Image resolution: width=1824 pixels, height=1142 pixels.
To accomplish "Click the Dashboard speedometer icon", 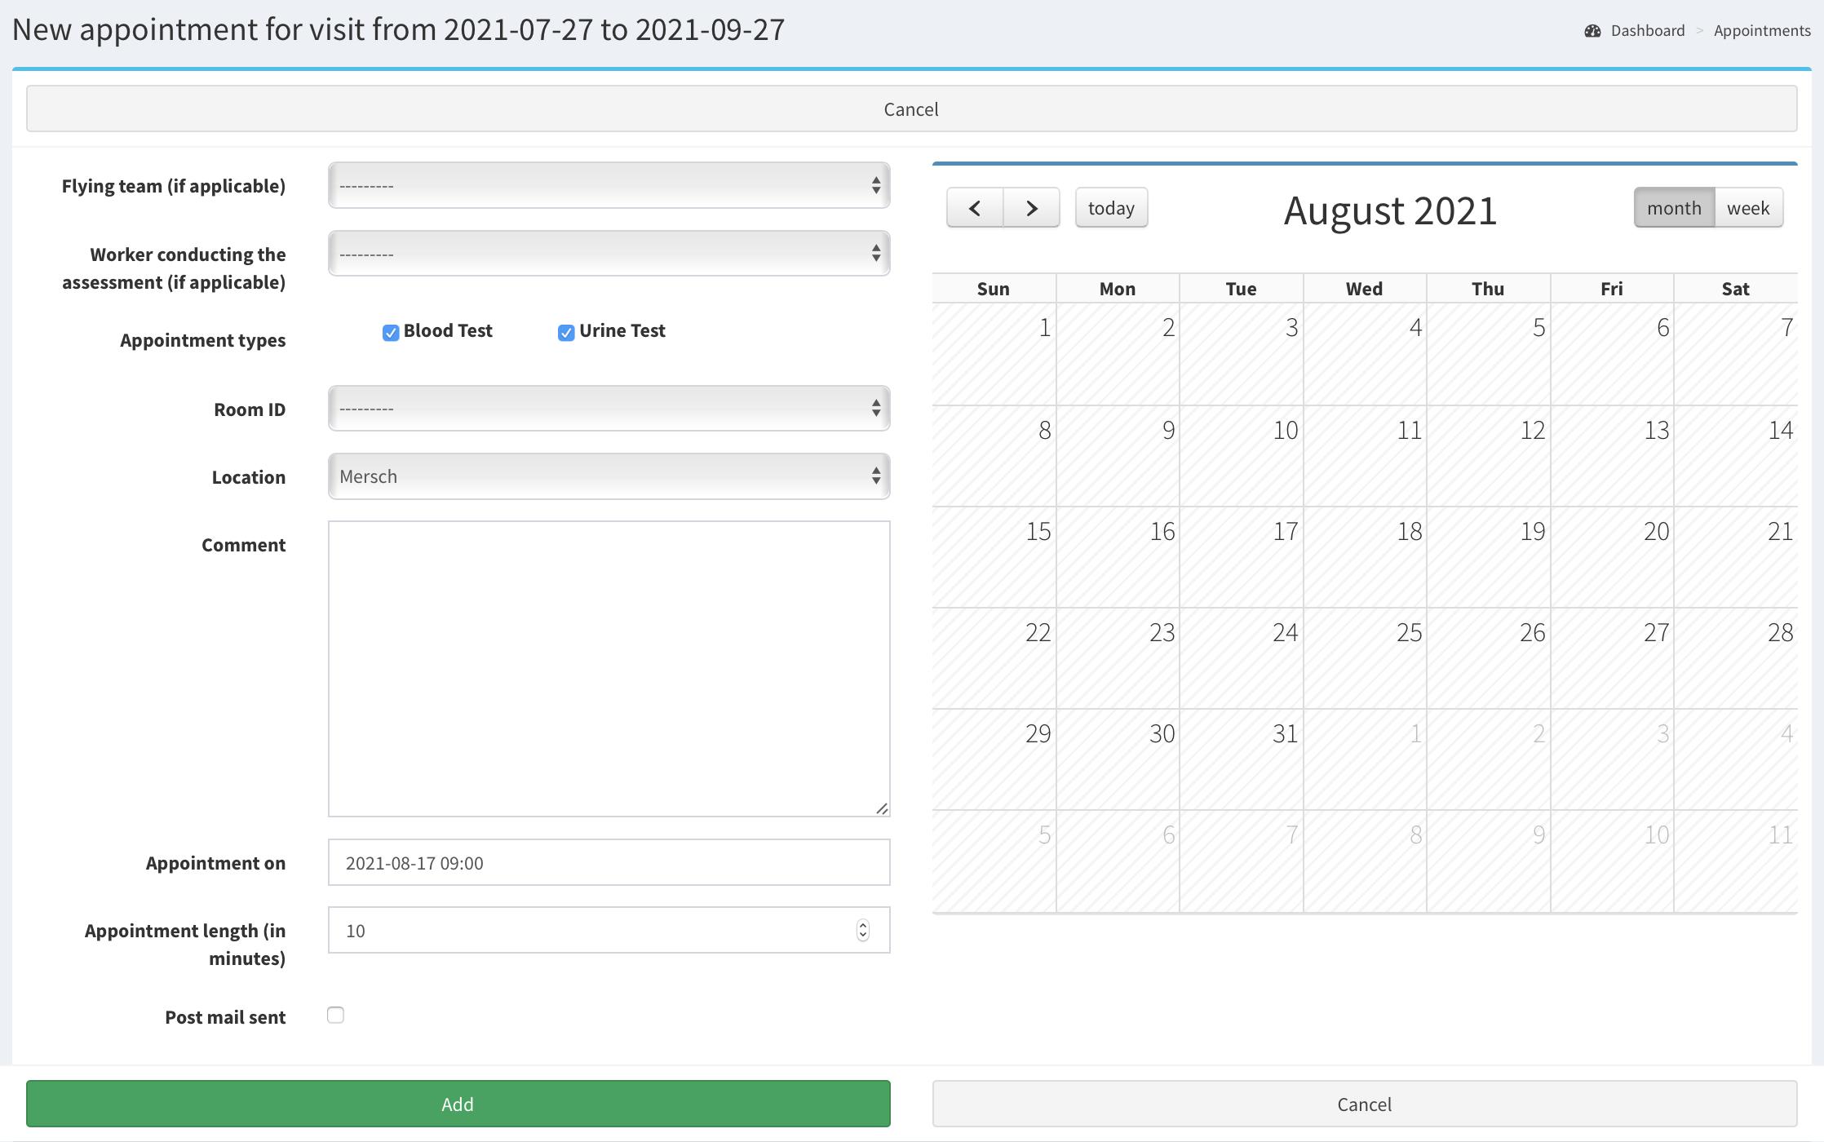I will [x=1592, y=31].
